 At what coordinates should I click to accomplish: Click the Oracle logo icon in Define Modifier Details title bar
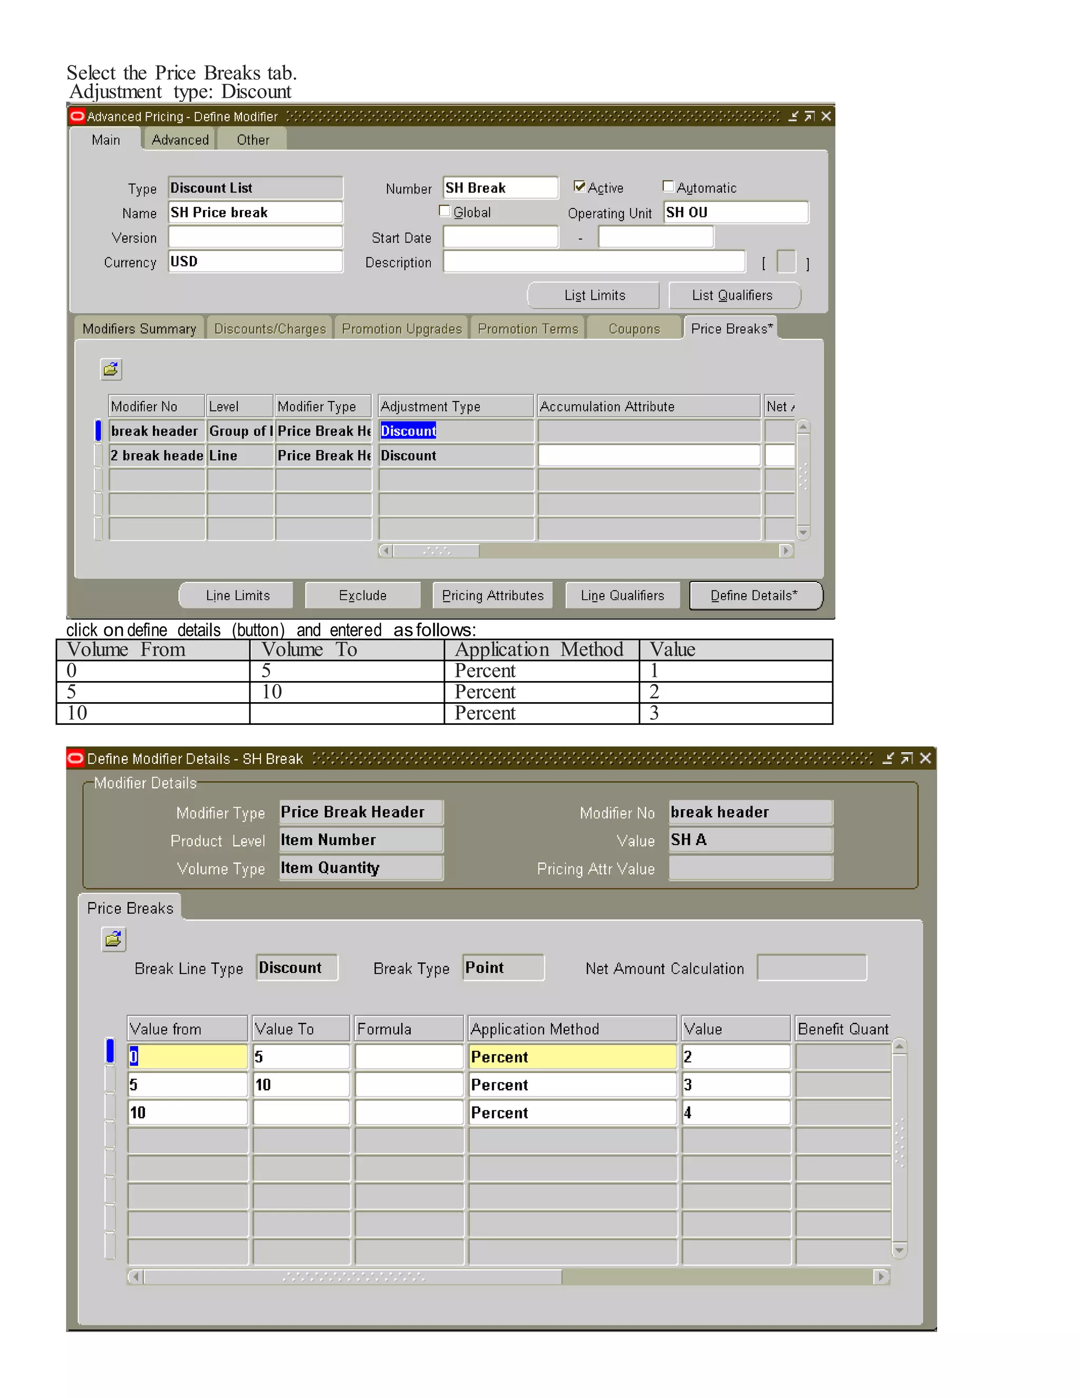75,759
